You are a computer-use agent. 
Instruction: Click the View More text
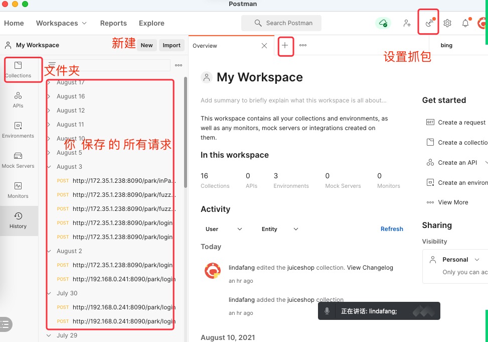(x=453, y=202)
